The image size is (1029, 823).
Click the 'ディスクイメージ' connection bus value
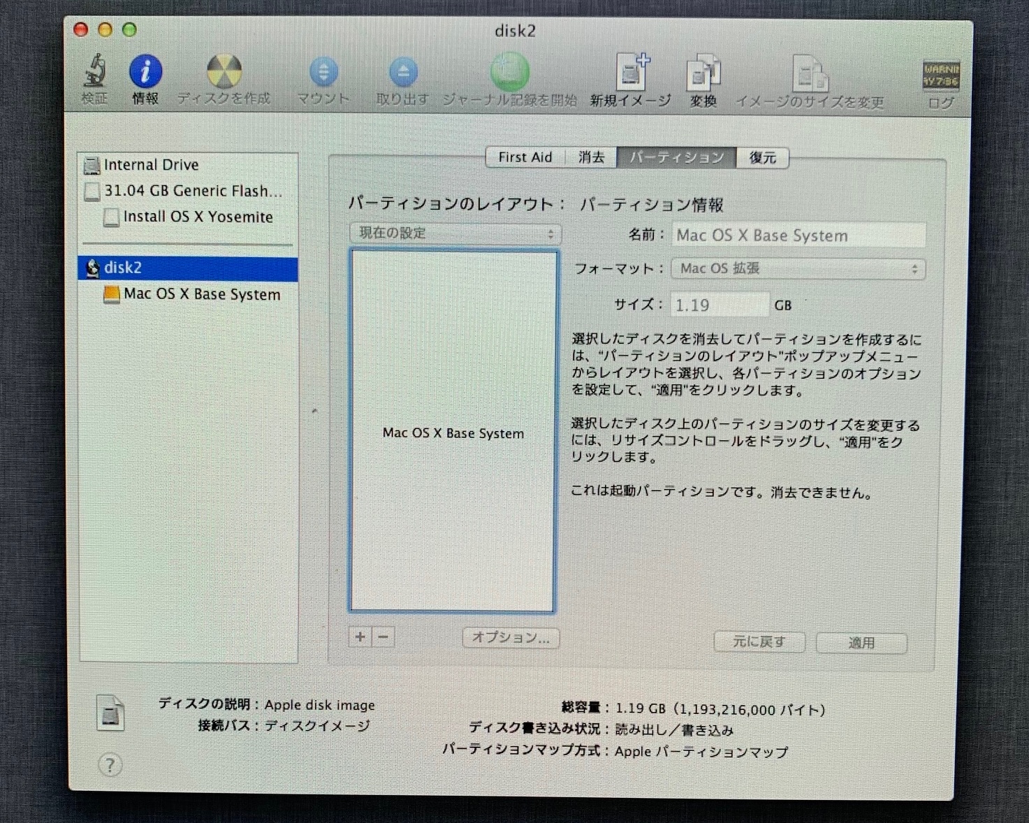(317, 726)
